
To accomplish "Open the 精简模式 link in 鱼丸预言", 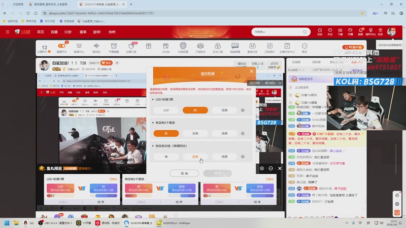I will (85, 169).
